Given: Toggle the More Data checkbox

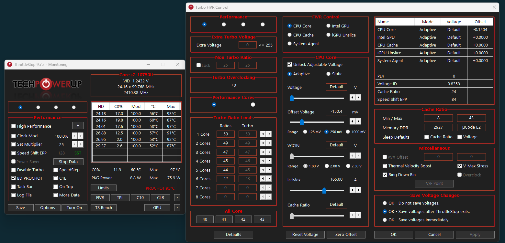Looking at the screenshot, I should tap(56, 195).
